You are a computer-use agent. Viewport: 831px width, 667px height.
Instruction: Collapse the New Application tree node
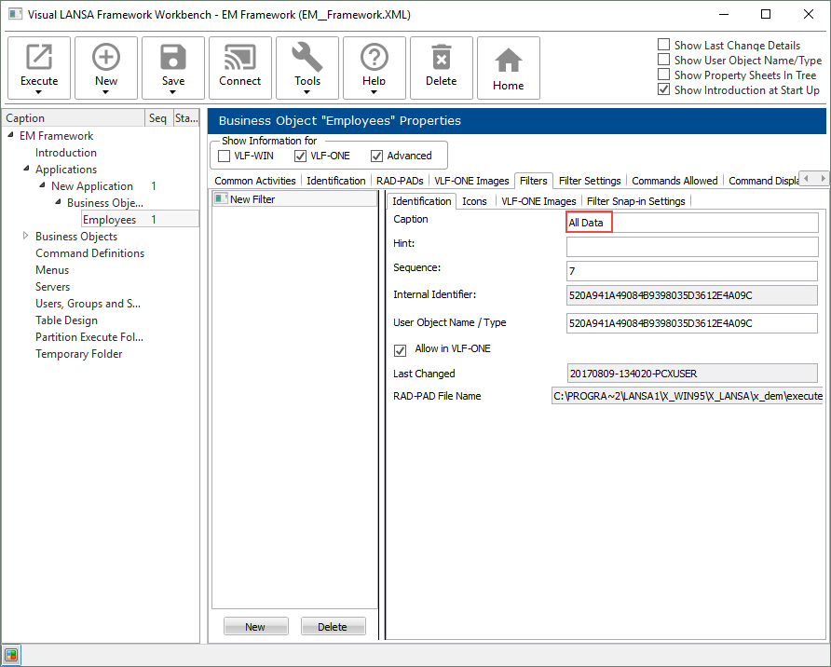click(x=42, y=185)
